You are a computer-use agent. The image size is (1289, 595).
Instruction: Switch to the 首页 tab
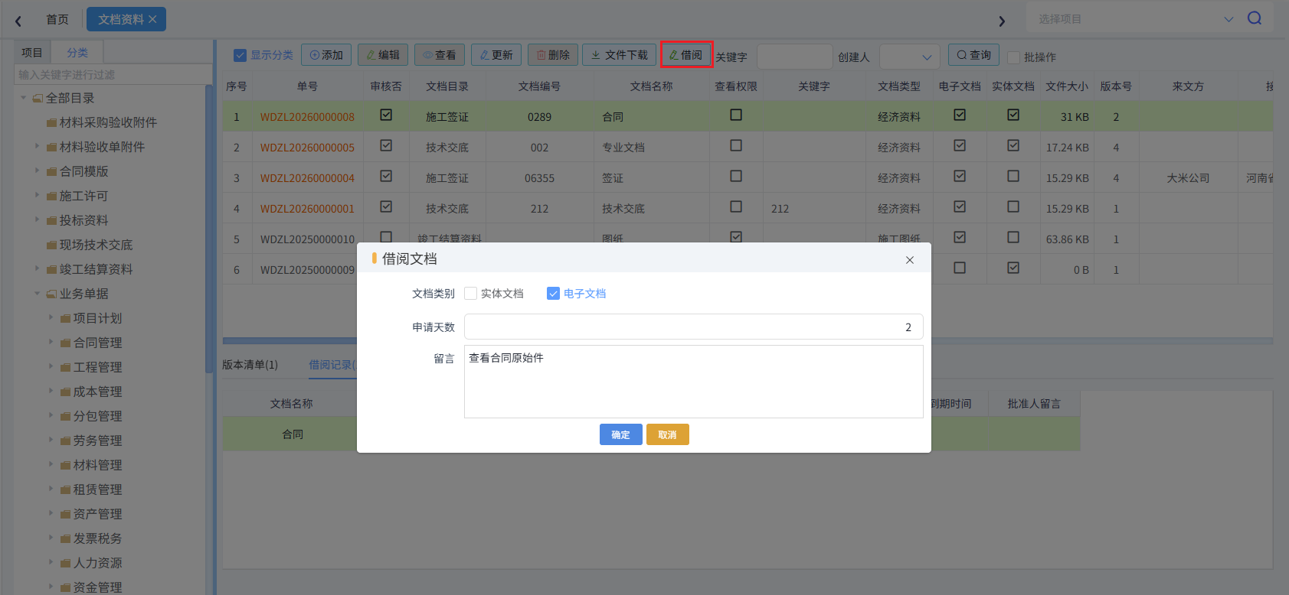[57, 19]
